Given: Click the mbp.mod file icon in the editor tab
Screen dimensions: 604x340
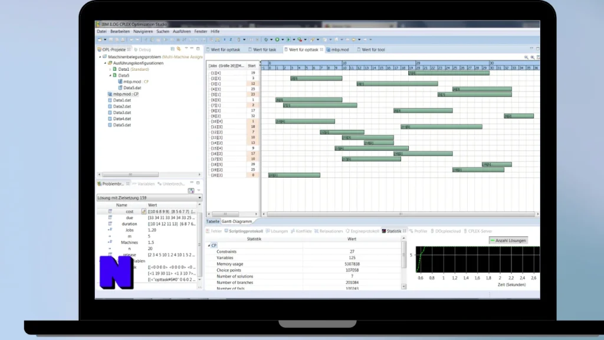Looking at the screenshot, I should [x=329, y=50].
